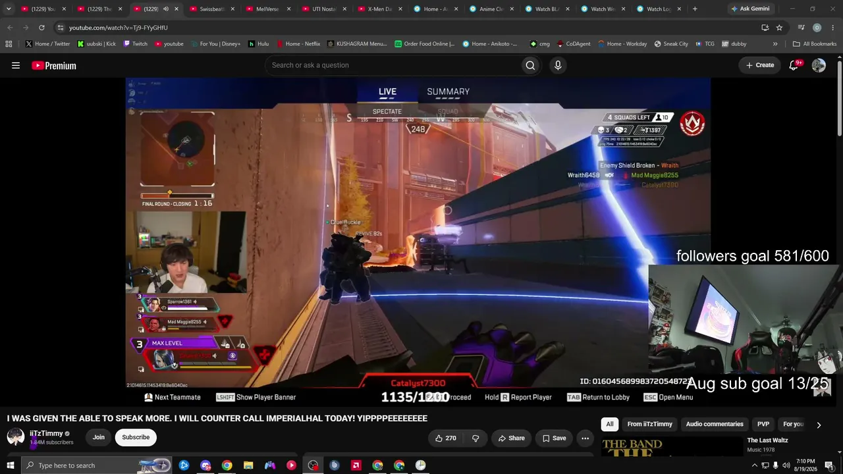Go to YouTube Premium home logo
Screen dimensions: 843x474
[54, 65]
